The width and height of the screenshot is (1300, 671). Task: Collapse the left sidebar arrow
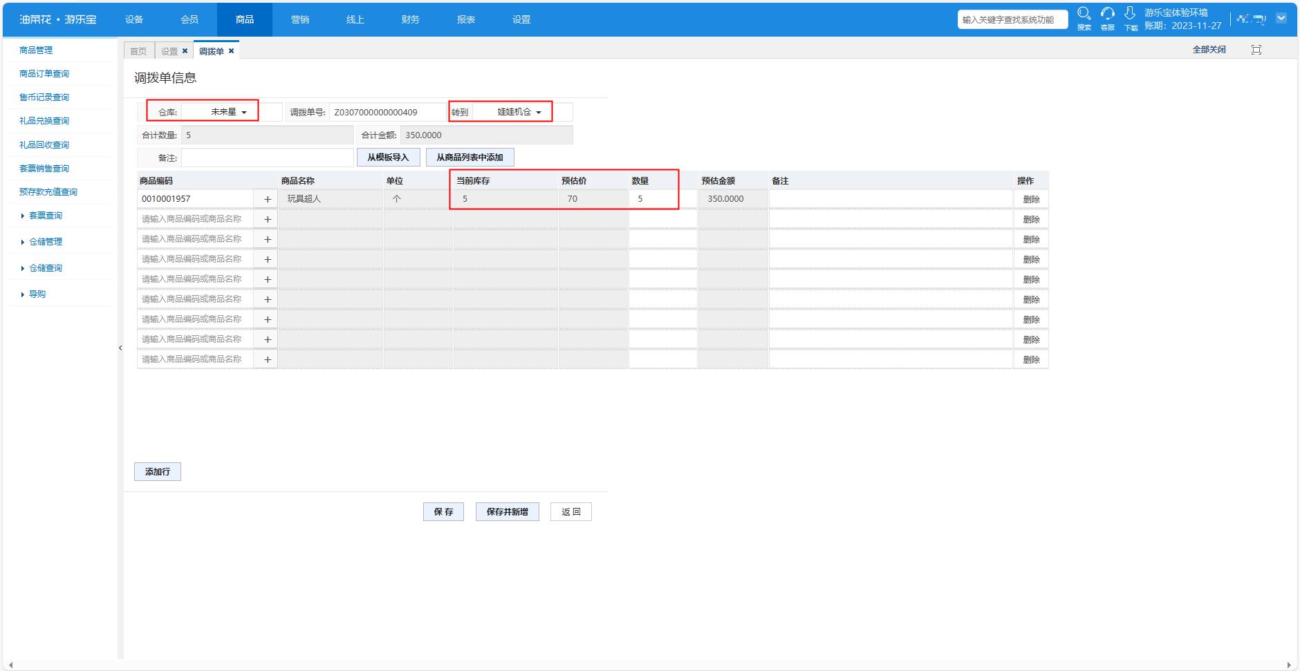tap(120, 348)
